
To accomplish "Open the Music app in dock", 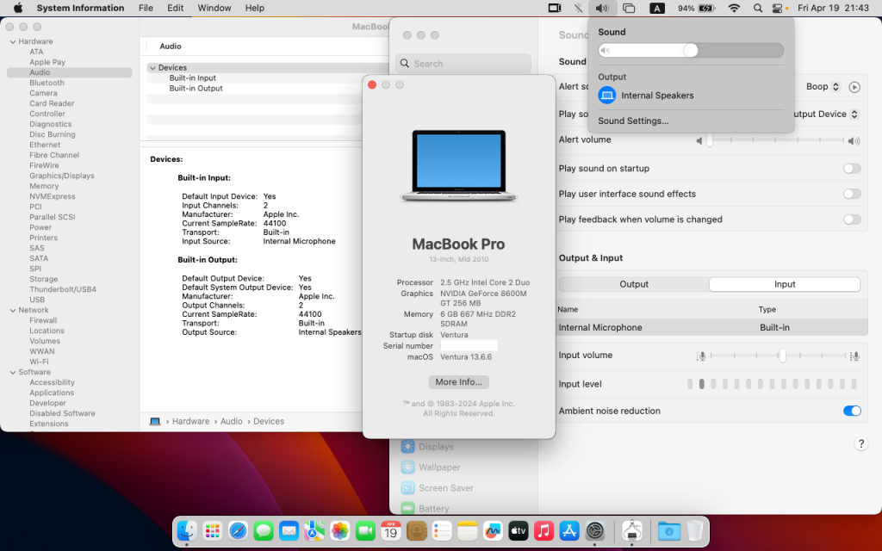I will point(543,531).
